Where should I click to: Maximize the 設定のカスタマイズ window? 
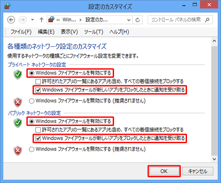[194, 5]
